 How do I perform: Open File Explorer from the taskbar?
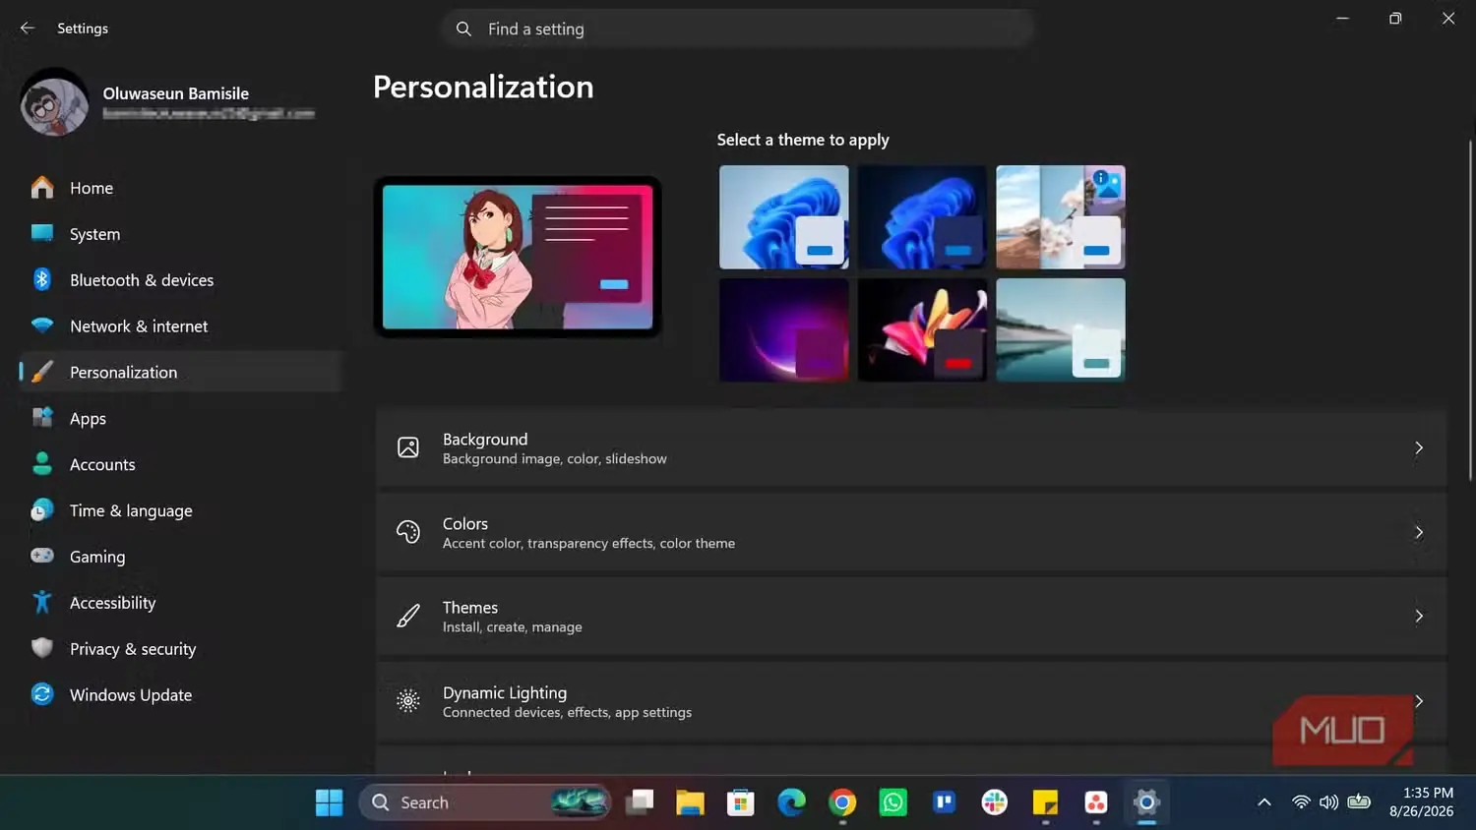690,802
